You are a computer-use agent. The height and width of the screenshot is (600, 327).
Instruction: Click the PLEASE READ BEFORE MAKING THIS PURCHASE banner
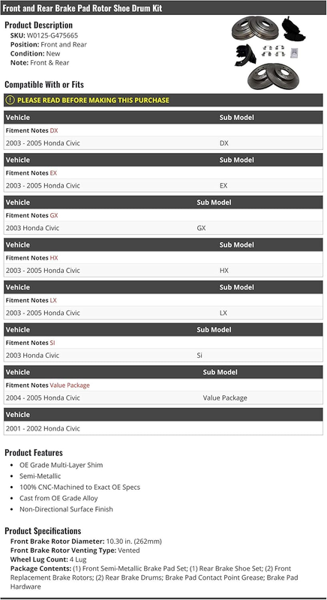pos(163,100)
